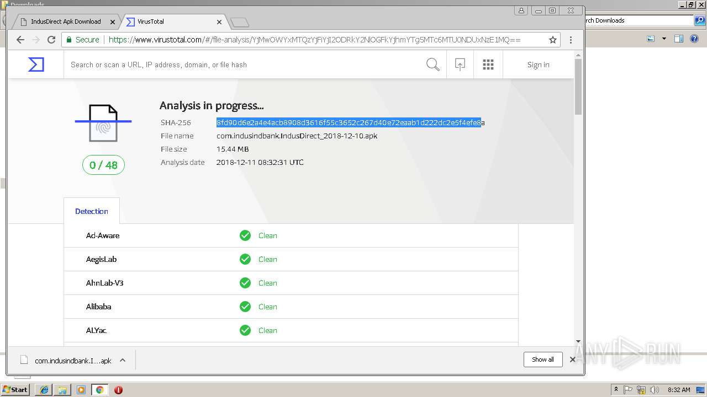Click the volume tray icon
This screenshot has height=397, width=707.
point(654,390)
